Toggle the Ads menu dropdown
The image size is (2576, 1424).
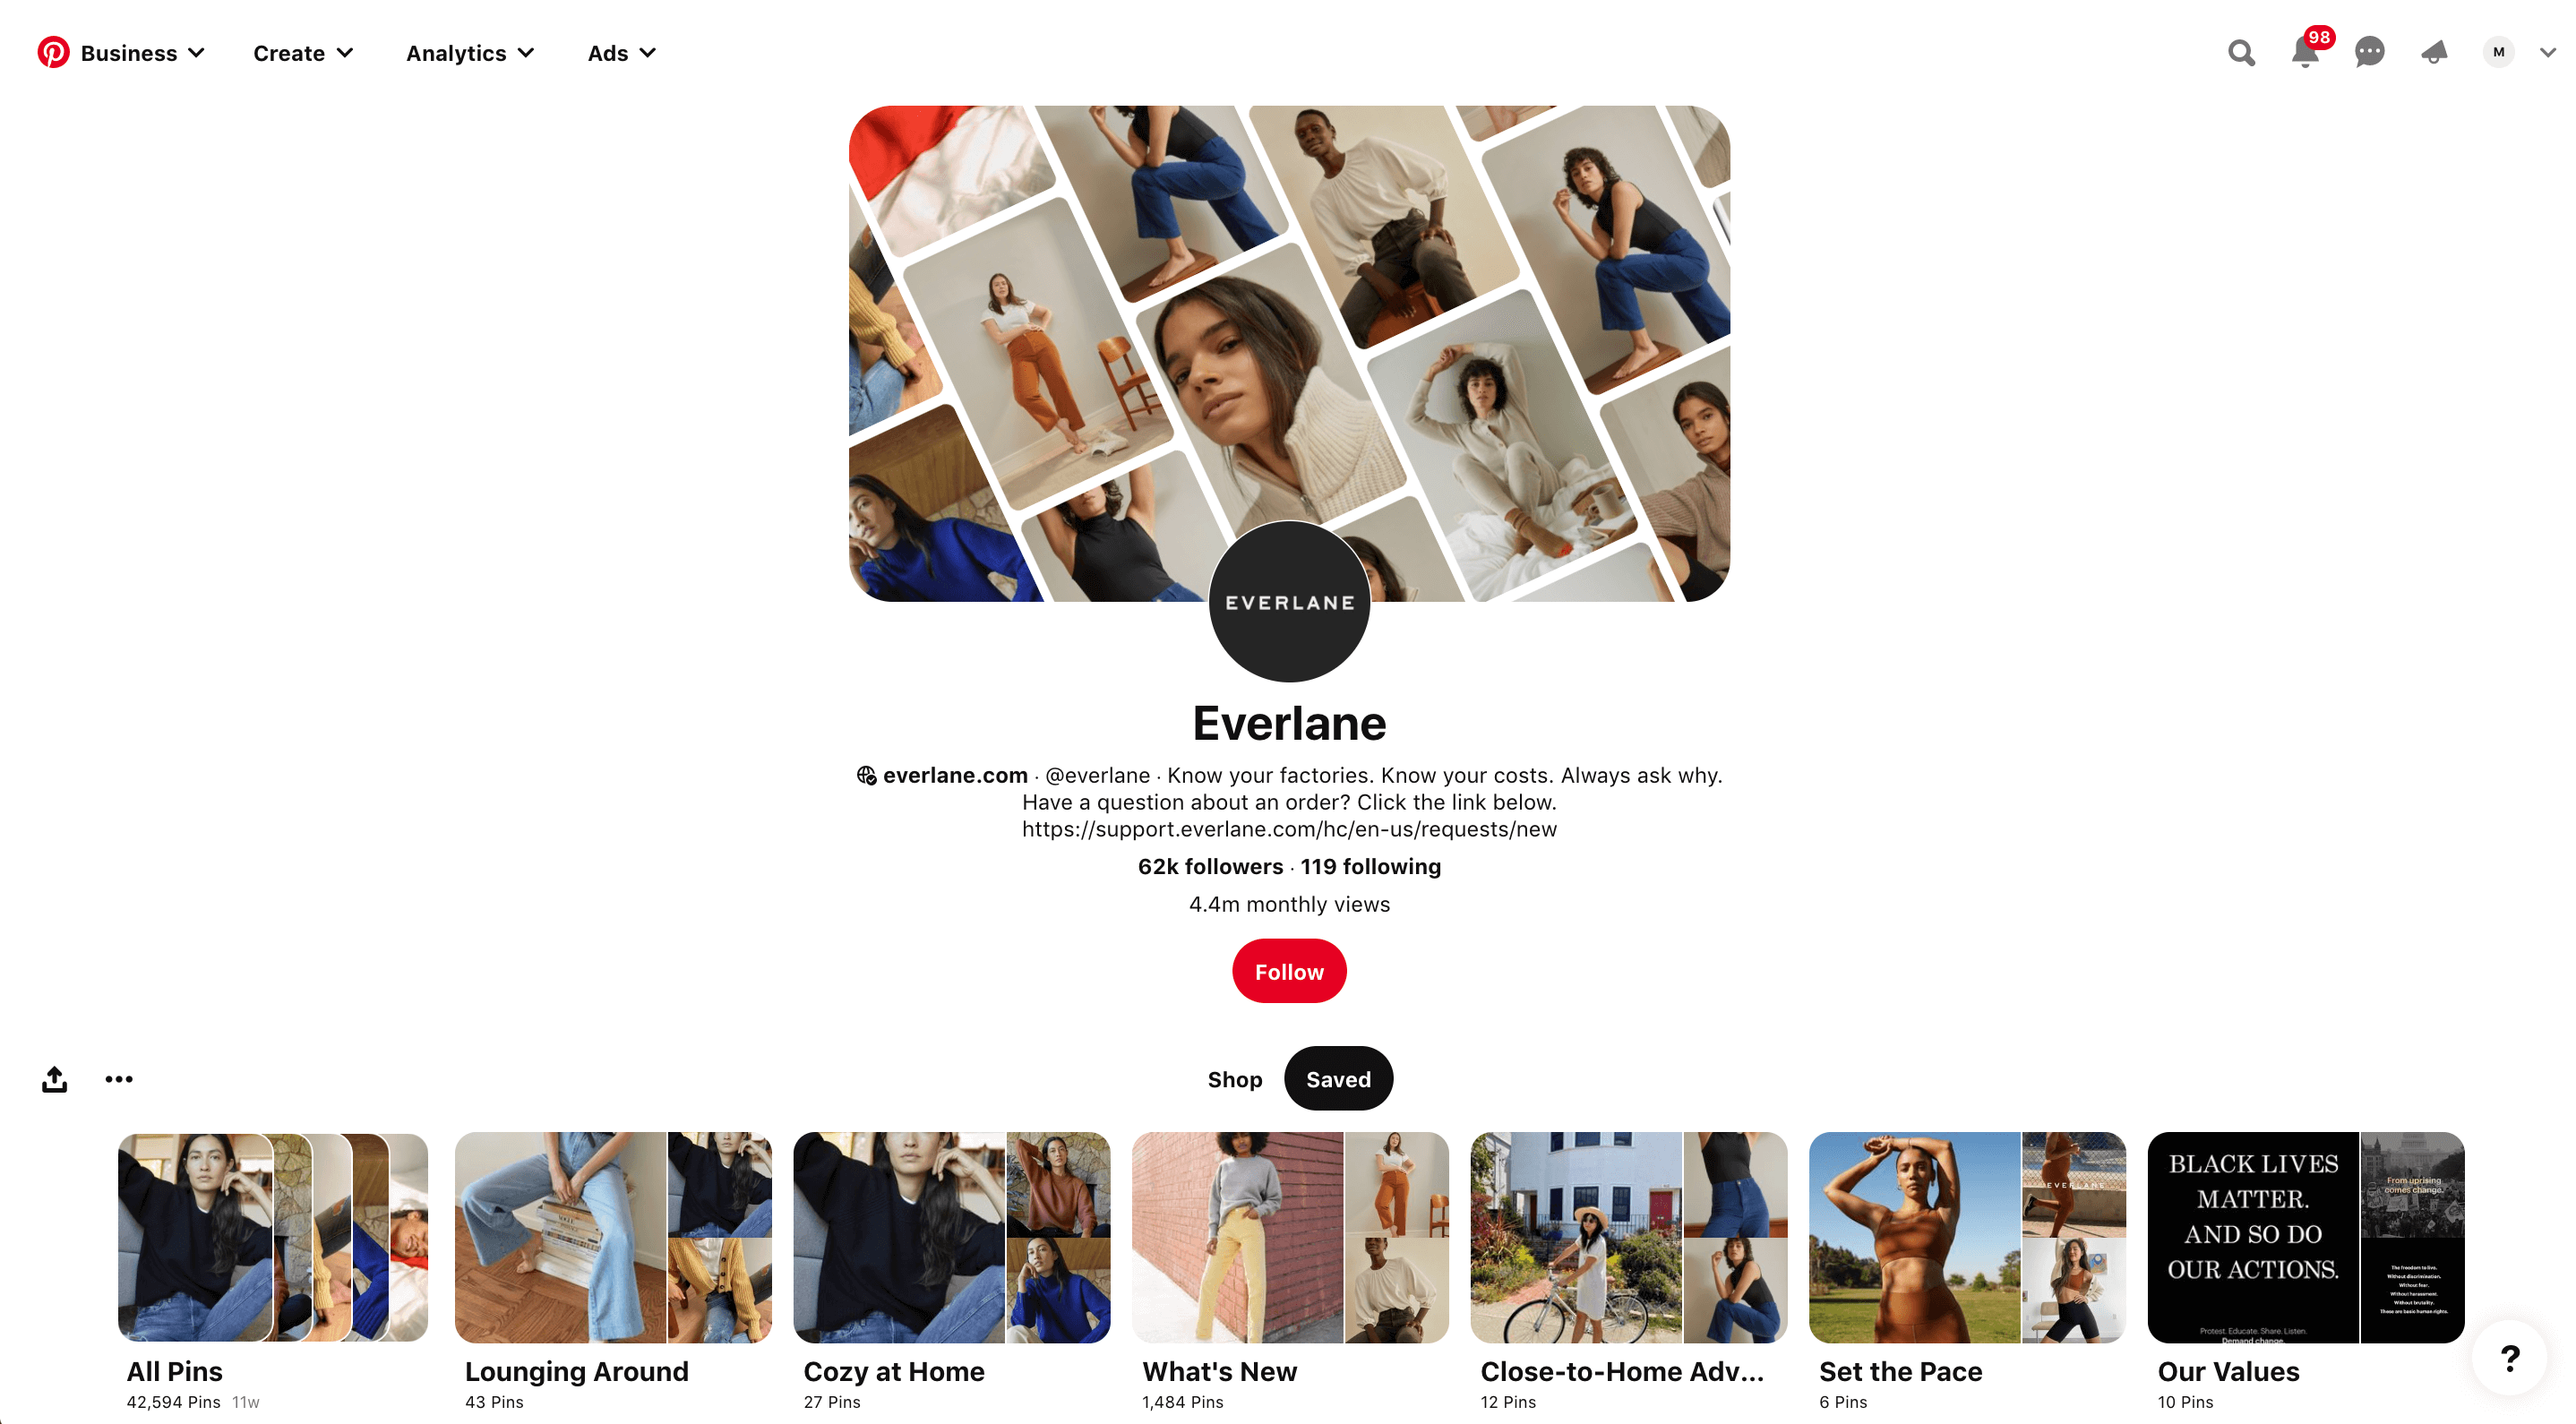point(621,53)
